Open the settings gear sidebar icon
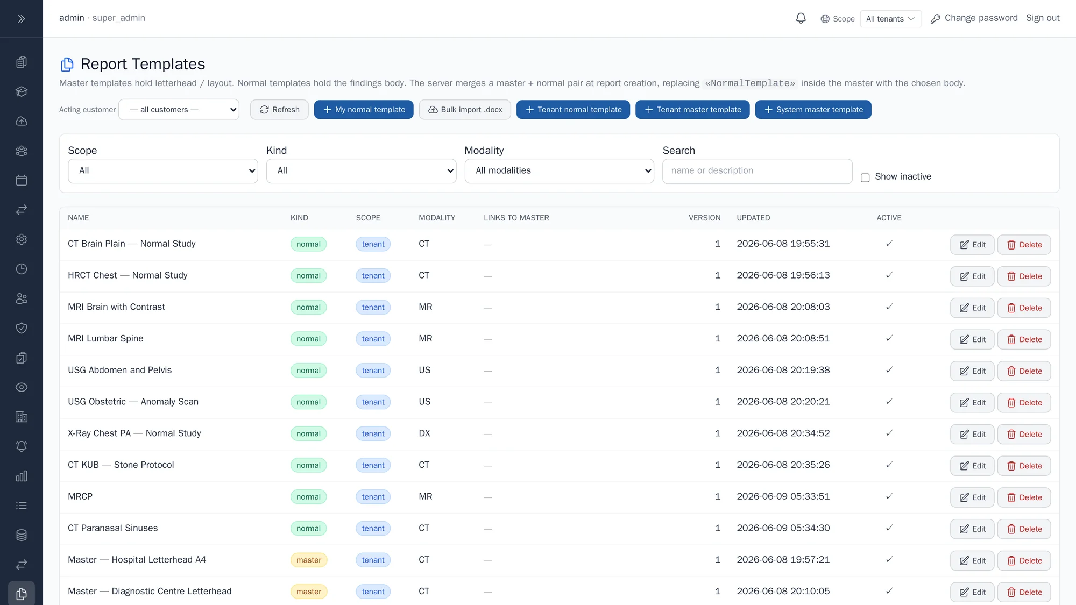This screenshot has width=1076, height=605. point(21,239)
